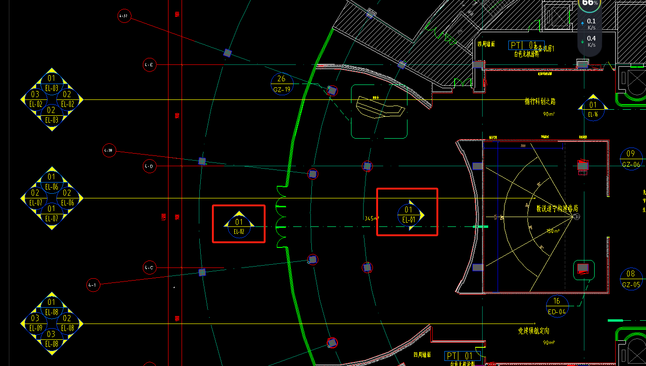Screen dimensions: 646x366
Task: Click the 16 ED-04 detail callout
Action: [557, 306]
